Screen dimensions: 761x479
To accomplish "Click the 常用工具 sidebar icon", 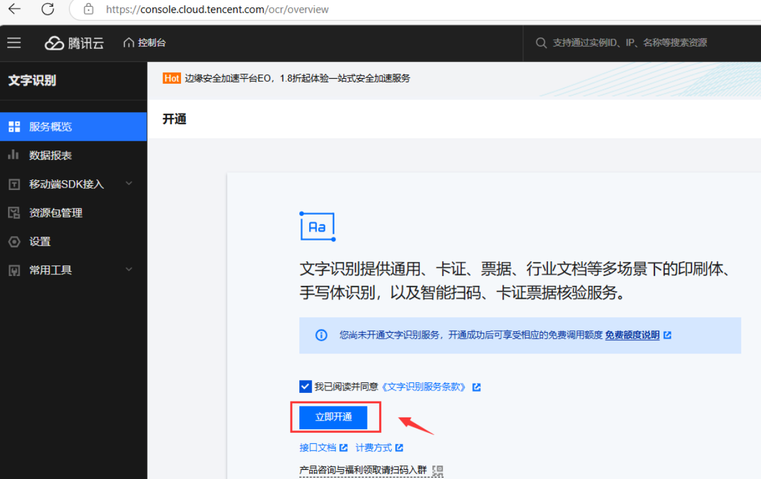I will pyautogui.click(x=14, y=271).
